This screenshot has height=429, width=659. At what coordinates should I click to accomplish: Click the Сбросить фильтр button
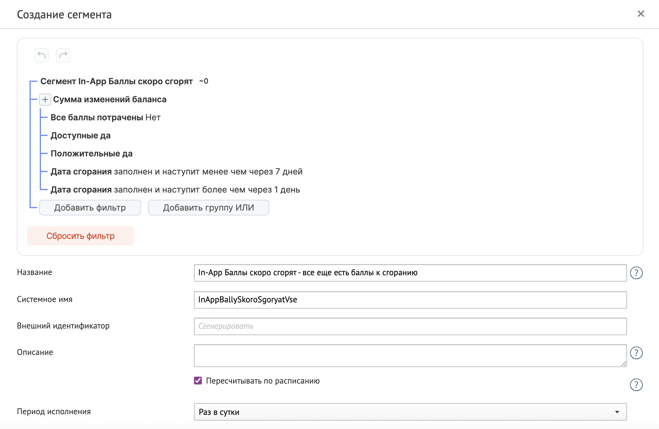point(80,236)
